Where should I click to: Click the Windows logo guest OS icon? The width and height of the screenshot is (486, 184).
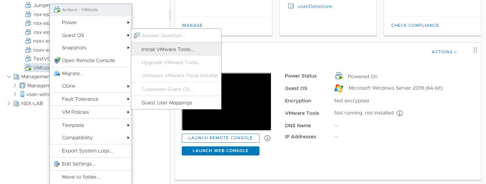[339, 88]
